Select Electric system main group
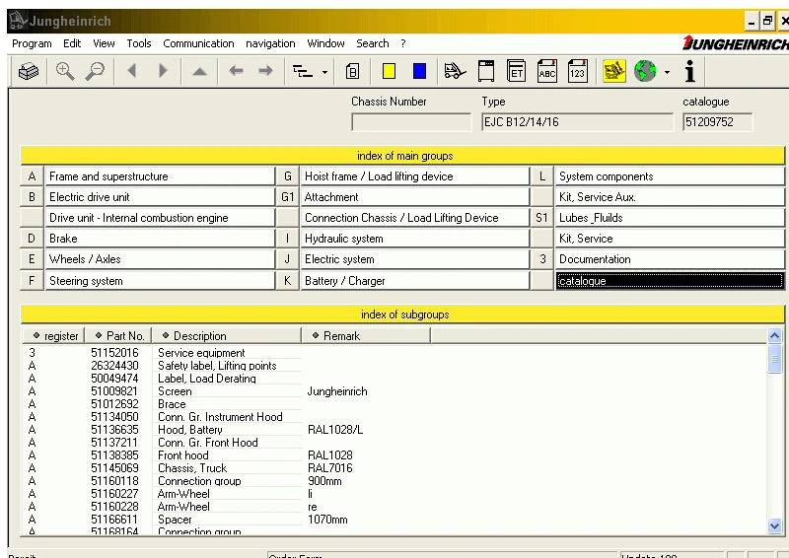 [x=414, y=259]
